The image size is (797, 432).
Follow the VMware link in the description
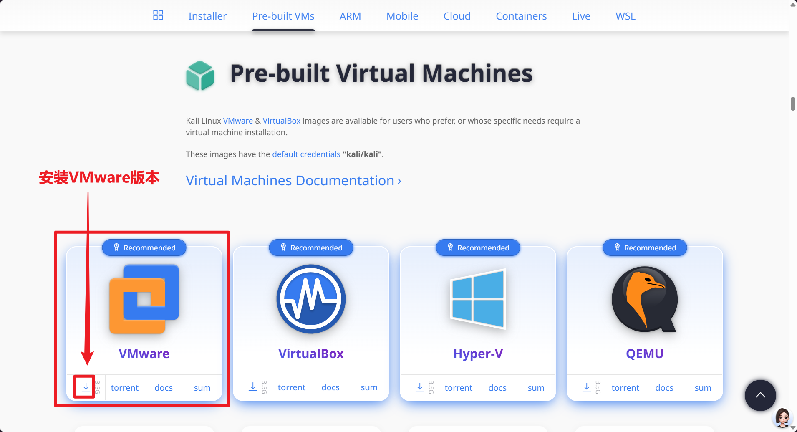(238, 121)
